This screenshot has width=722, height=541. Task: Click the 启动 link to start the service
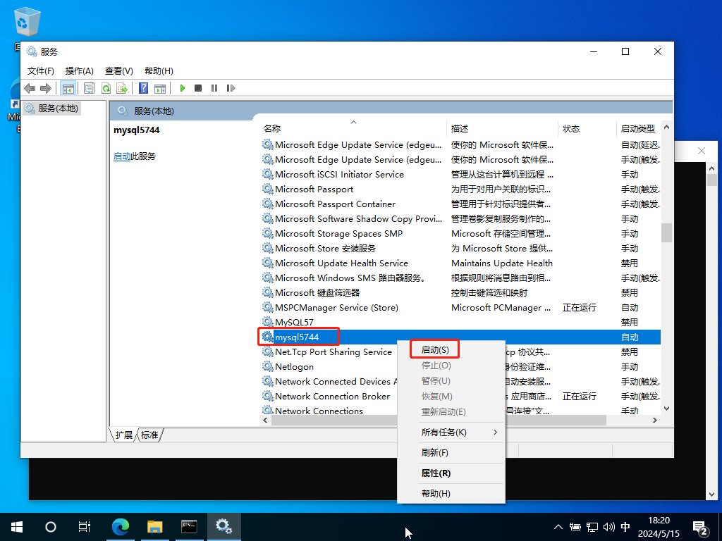pos(122,156)
